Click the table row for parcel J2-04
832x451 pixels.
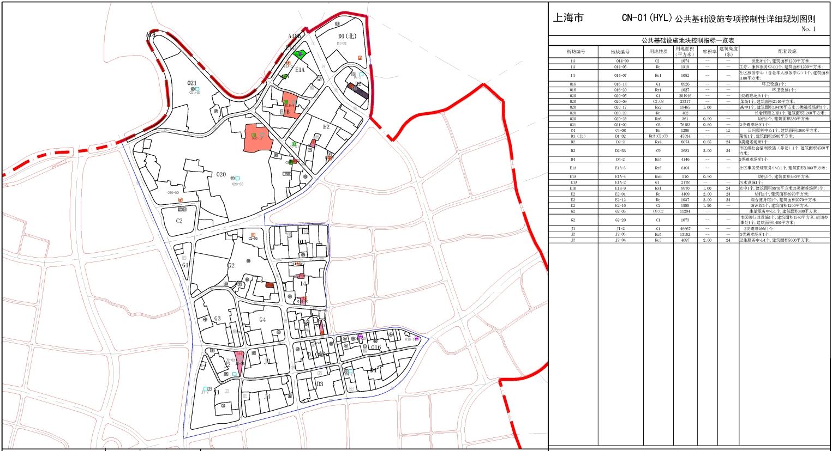click(688, 240)
